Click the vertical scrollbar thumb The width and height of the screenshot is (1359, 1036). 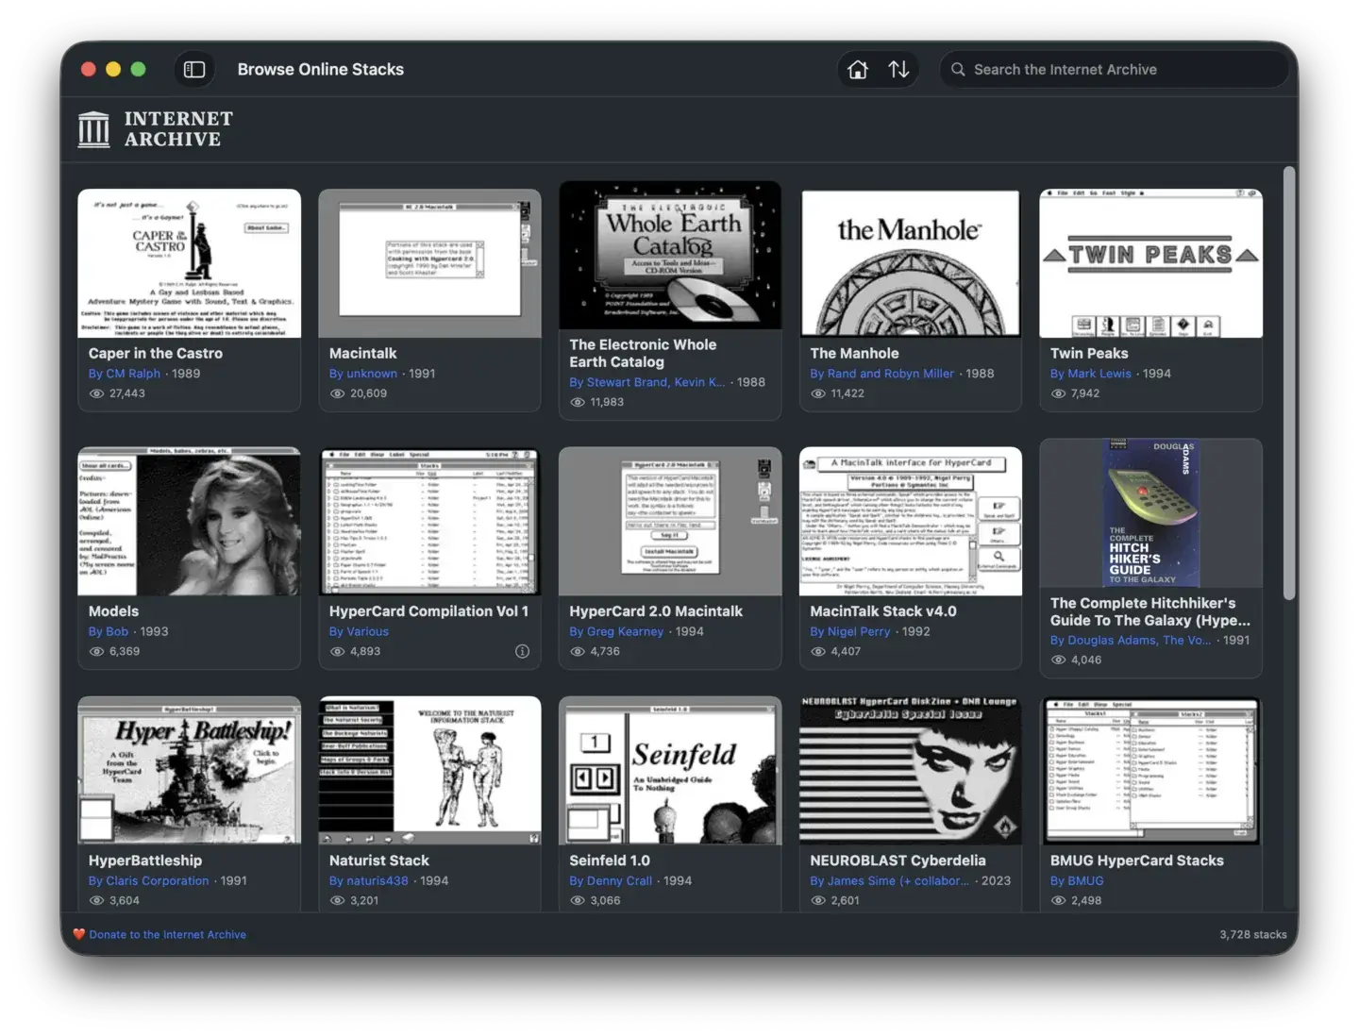click(x=1289, y=383)
